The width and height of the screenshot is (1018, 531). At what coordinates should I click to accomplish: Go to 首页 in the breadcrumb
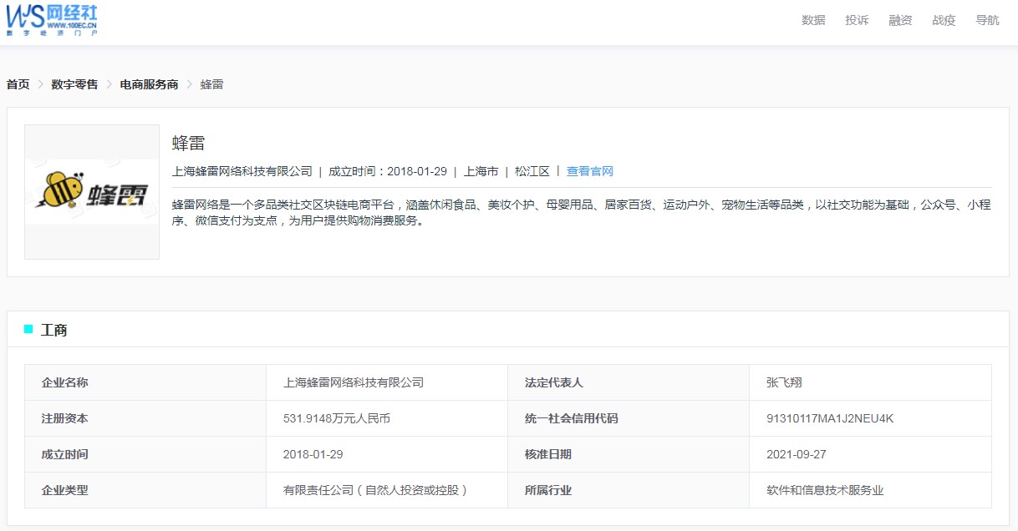pos(18,84)
